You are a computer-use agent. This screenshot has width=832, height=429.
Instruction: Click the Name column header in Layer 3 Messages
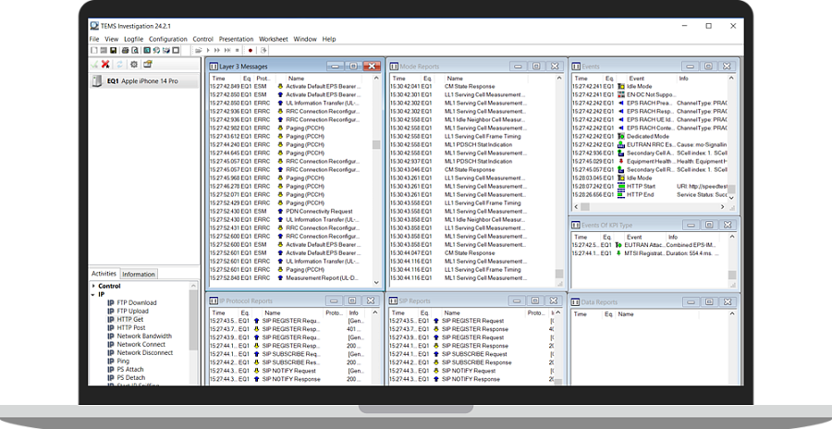point(296,79)
